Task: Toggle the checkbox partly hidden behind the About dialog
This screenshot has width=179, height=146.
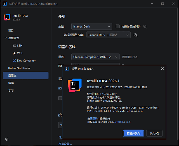Action: pyautogui.click(x=60, y=98)
